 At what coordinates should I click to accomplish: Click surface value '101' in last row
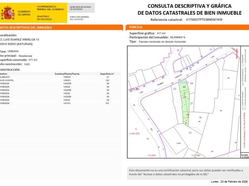[107, 103]
